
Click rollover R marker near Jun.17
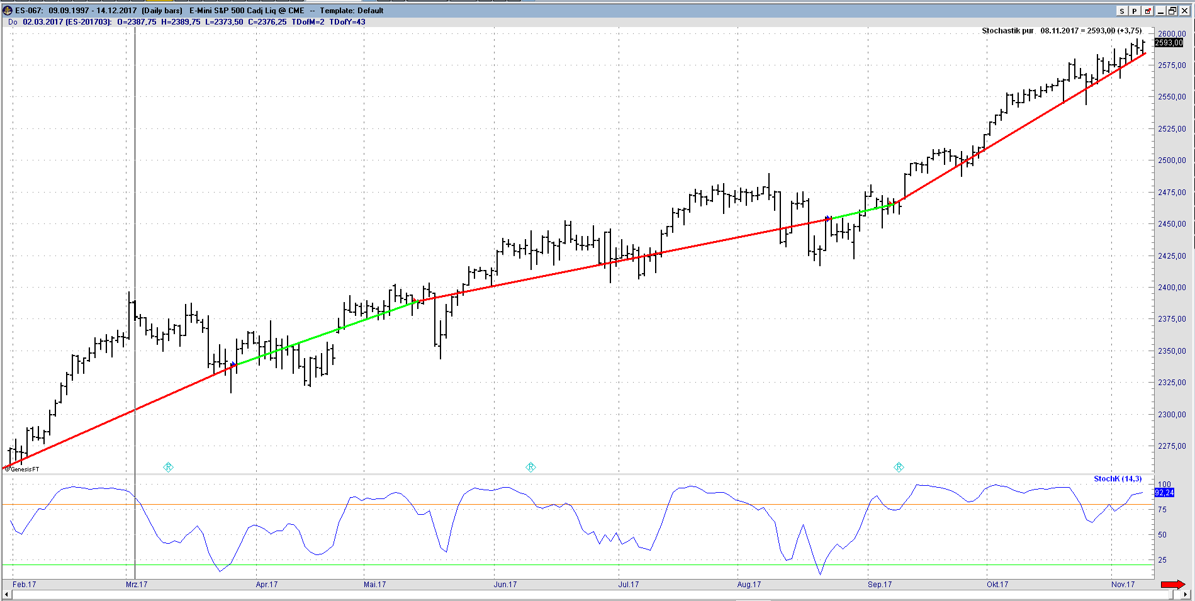point(530,467)
